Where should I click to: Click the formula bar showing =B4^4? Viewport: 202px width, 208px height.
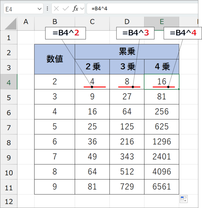point(142,9)
